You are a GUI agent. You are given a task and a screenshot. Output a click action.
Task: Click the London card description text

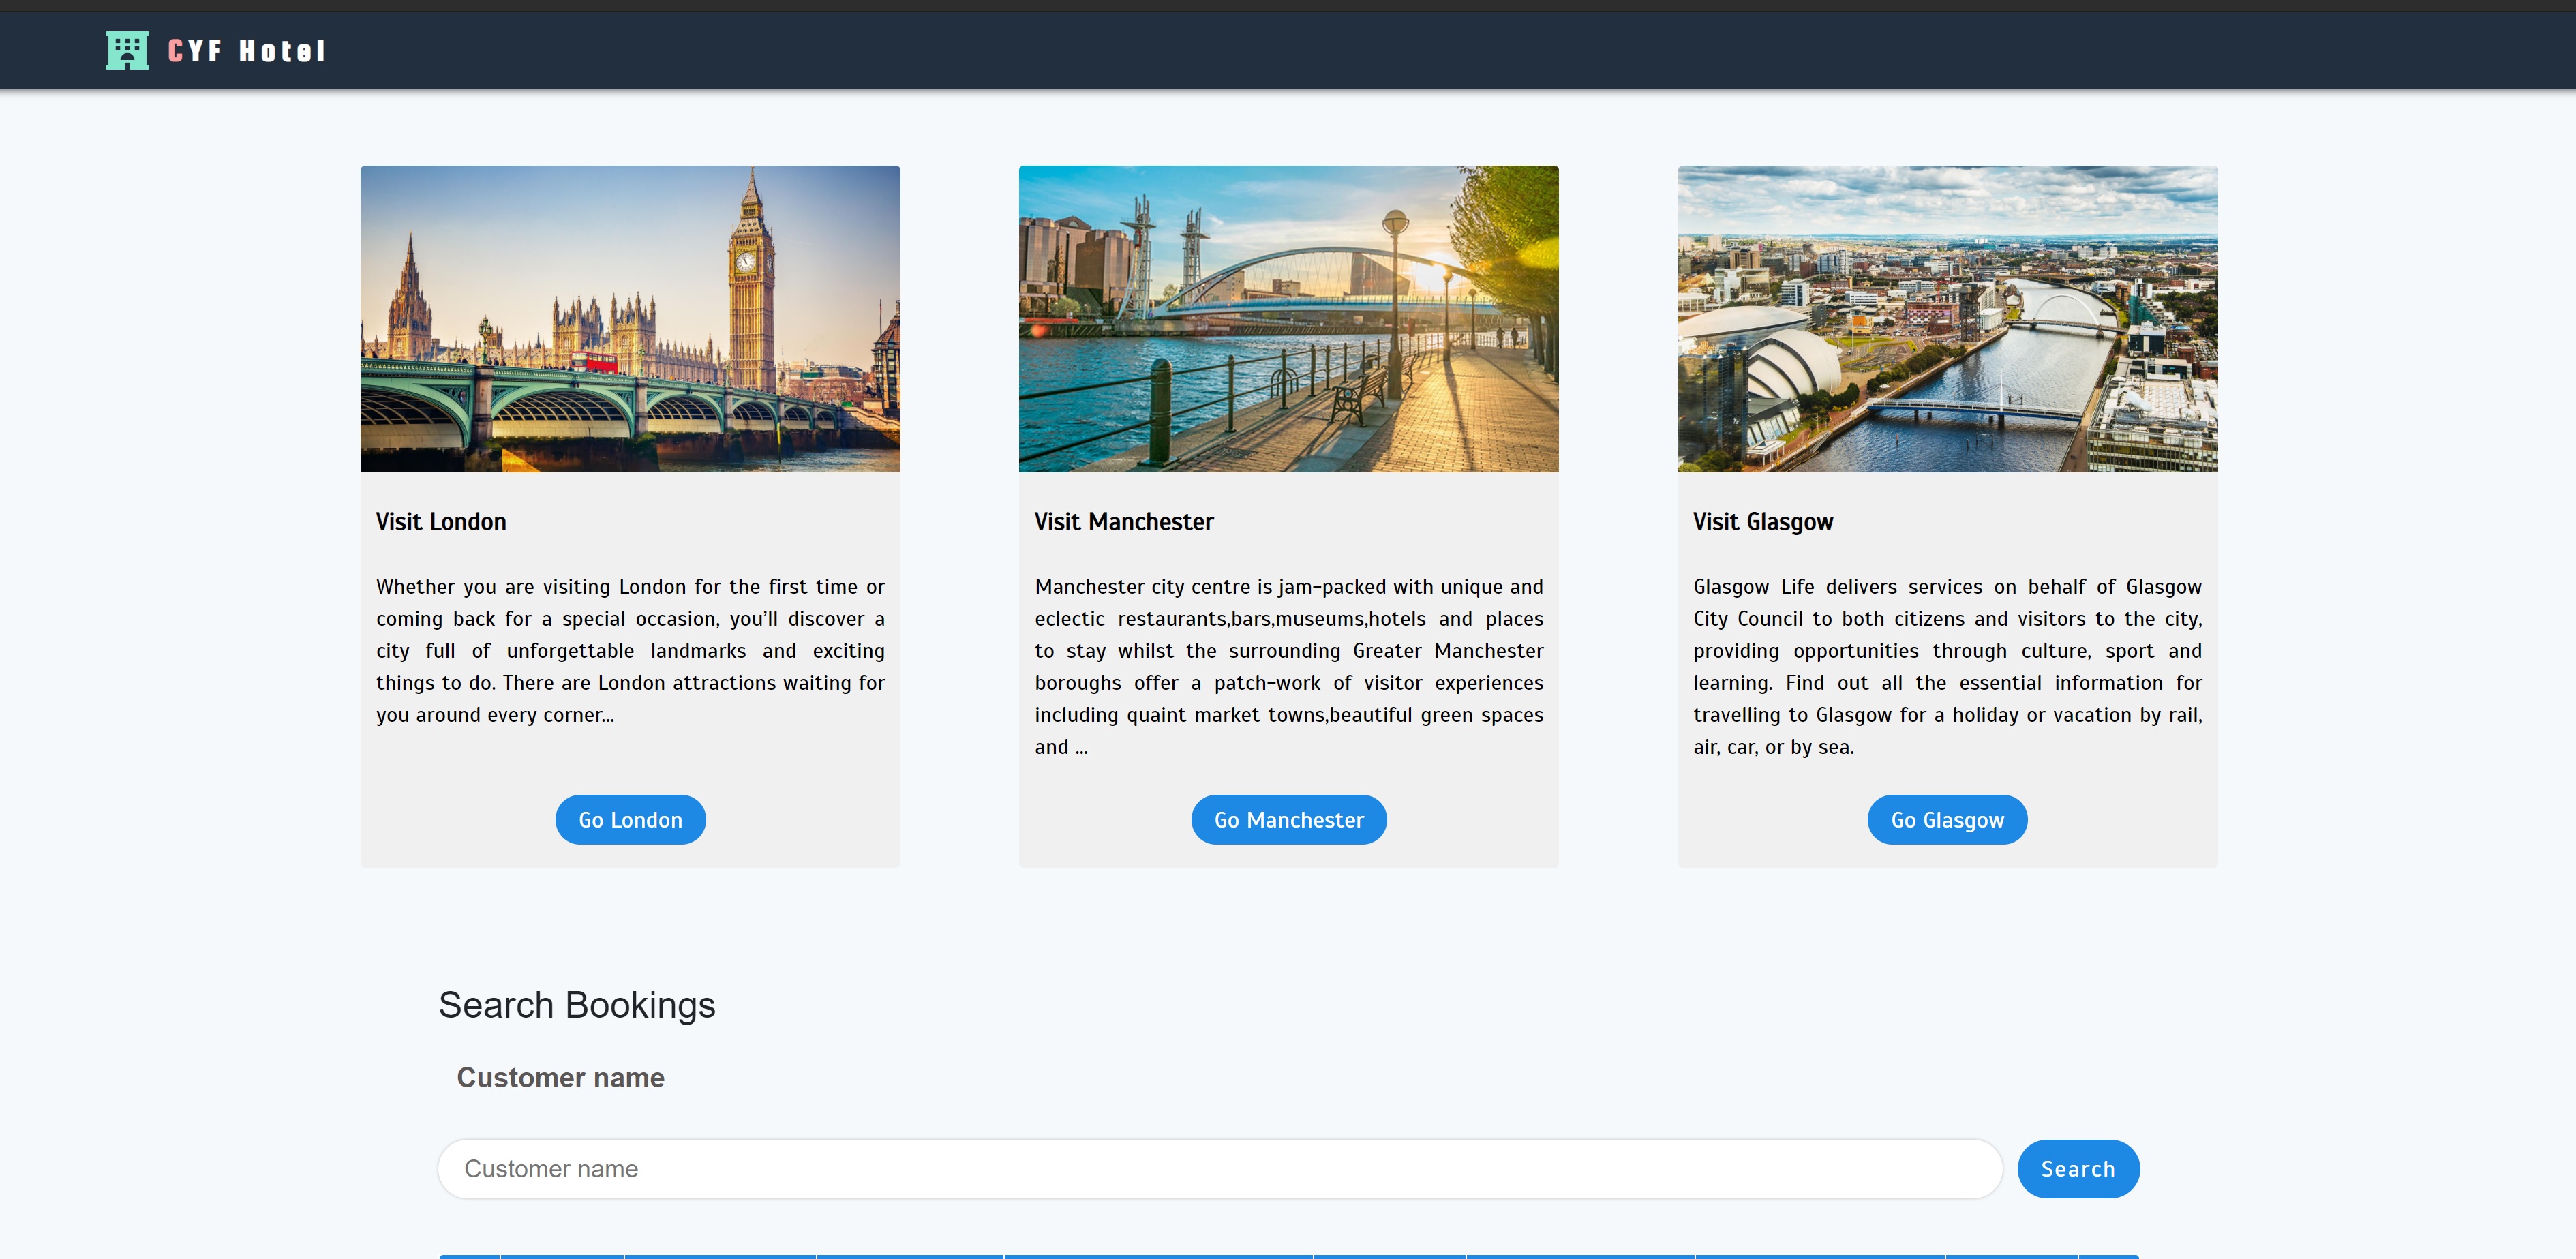[x=630, y=650]
